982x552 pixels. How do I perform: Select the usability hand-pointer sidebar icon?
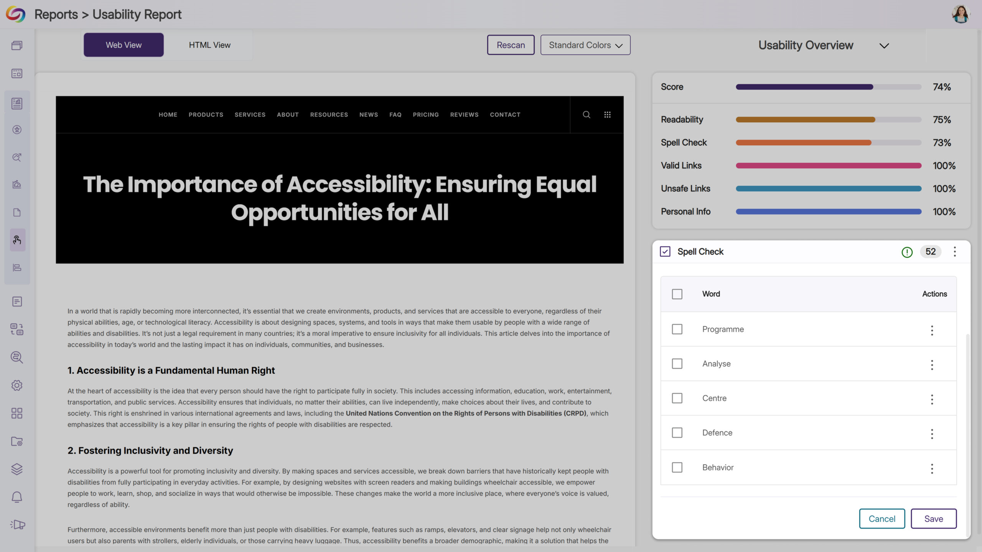click(x=17, y=240)
